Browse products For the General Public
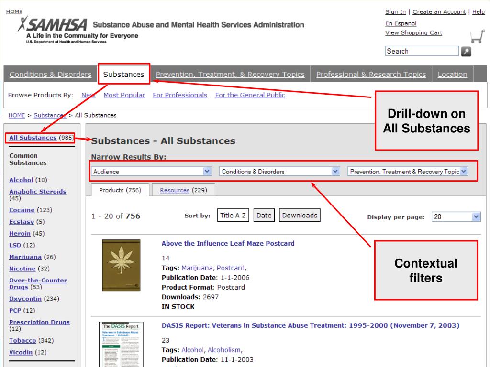The height and width of the screenshot is (367, 490). point(250,95)
